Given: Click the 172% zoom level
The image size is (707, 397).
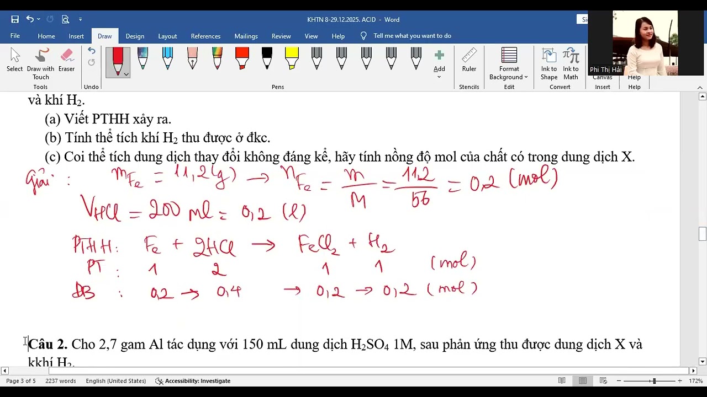Looking at the screenshot, I should (695, 381).
